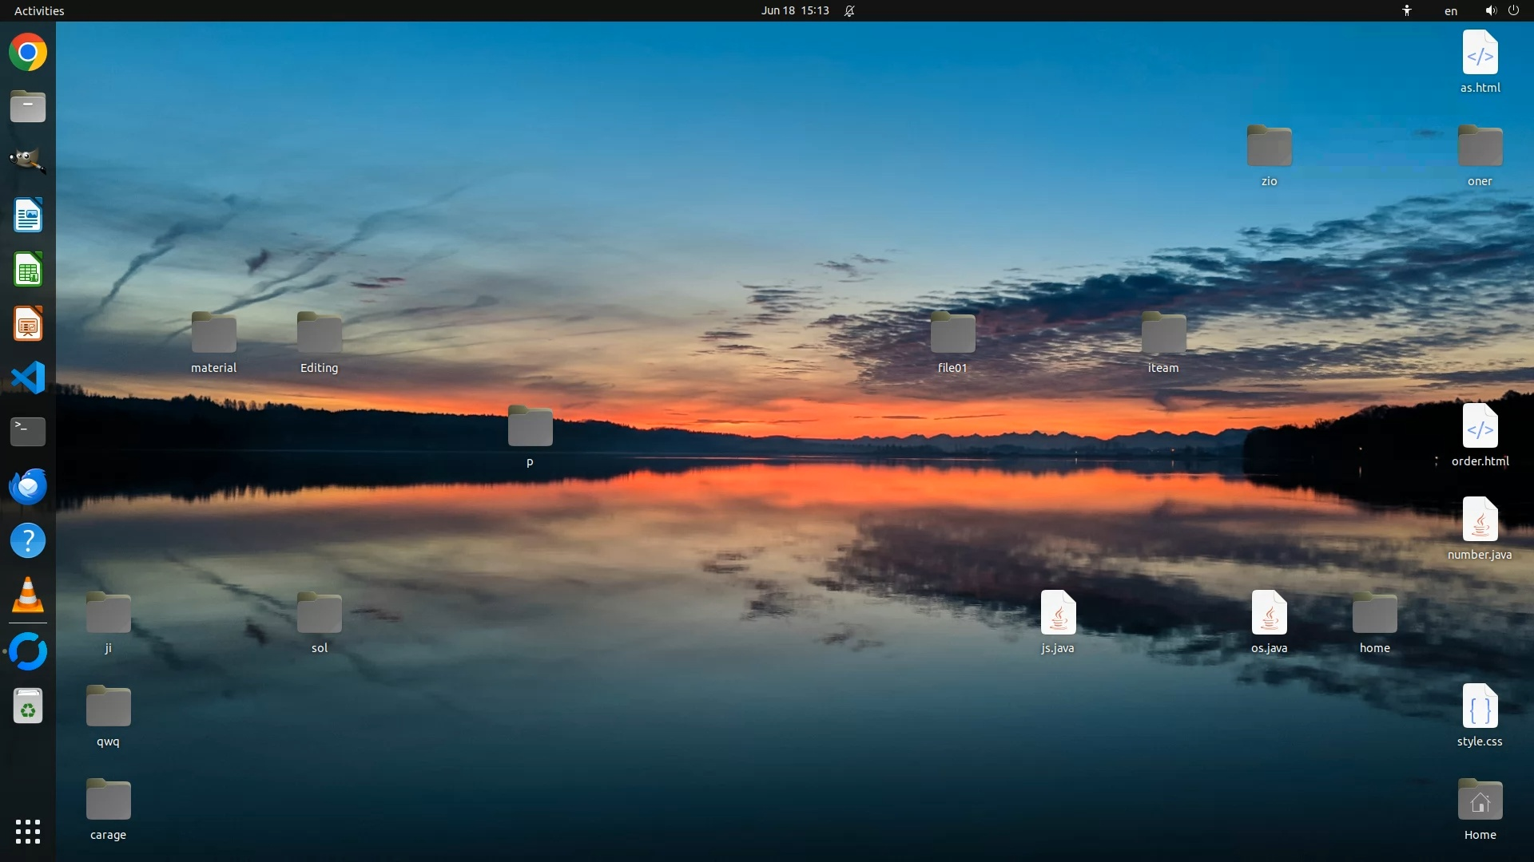1534x862 pixels.
Task: Launch LibreOffice Impress from dock
Action: click(28, 324)
